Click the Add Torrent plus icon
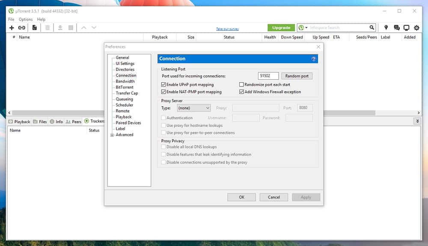The width and height of the screenshot is (428, 246). pos(12,27)
